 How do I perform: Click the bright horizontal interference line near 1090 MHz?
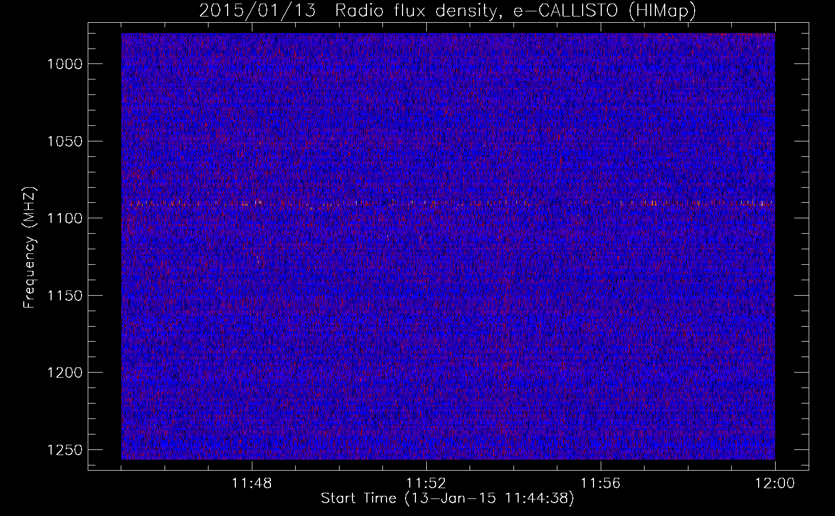coord(448,203)
